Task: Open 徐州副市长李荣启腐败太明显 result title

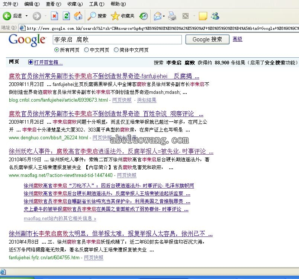Action: point(110,234)
